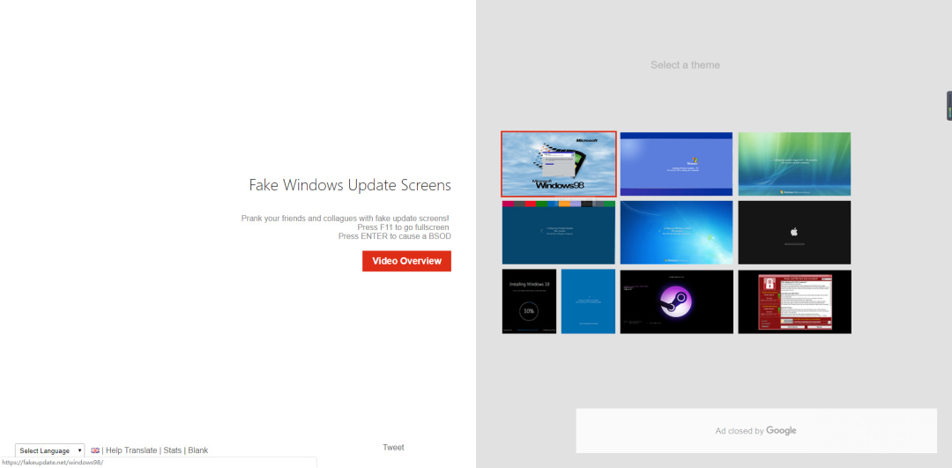The height and width of the screenshot is (468, 952).
Task: Click the side widget at right edge
Action: 949,106
